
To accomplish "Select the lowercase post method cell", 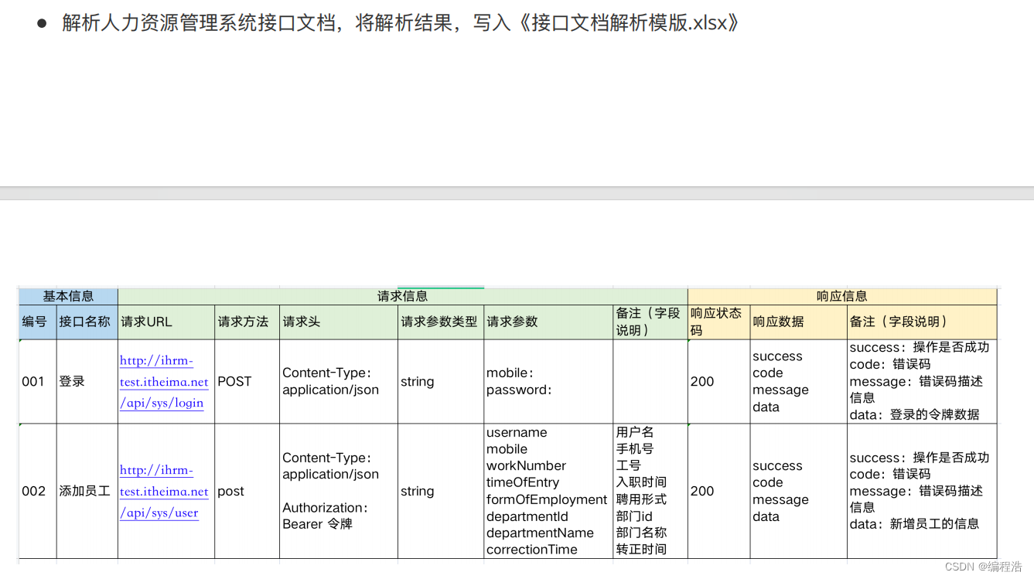I will tap(247, 491).
